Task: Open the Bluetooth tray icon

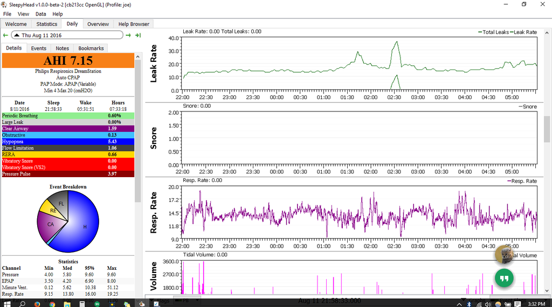Action: (x=470, y=304)
